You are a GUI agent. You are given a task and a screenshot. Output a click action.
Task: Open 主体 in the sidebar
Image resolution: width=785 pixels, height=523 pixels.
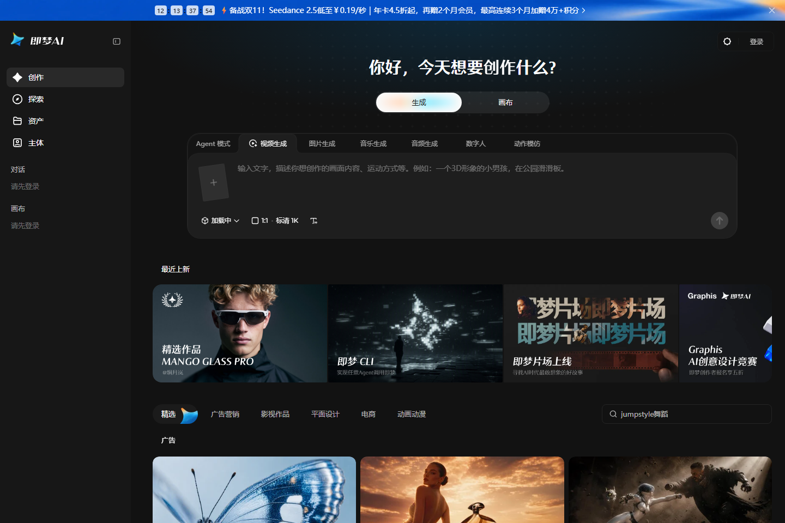click(x=65, y=143)
